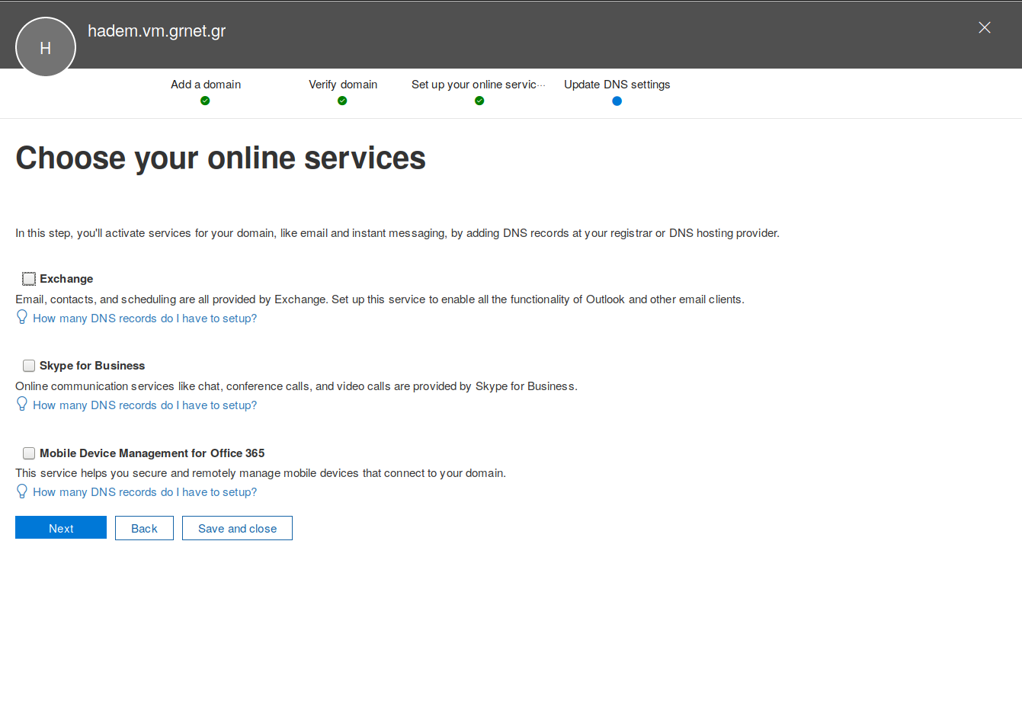Click green checkmark under Verify domain
1022x701 pixels.
point(342,101)
